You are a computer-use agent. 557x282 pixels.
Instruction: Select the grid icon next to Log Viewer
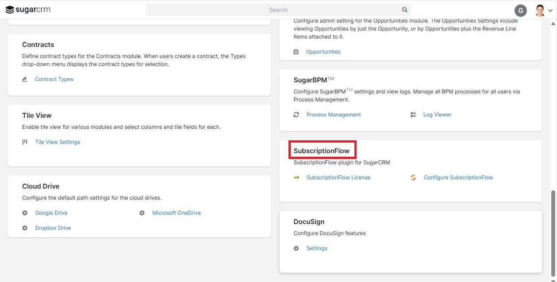tap(413, 114)
